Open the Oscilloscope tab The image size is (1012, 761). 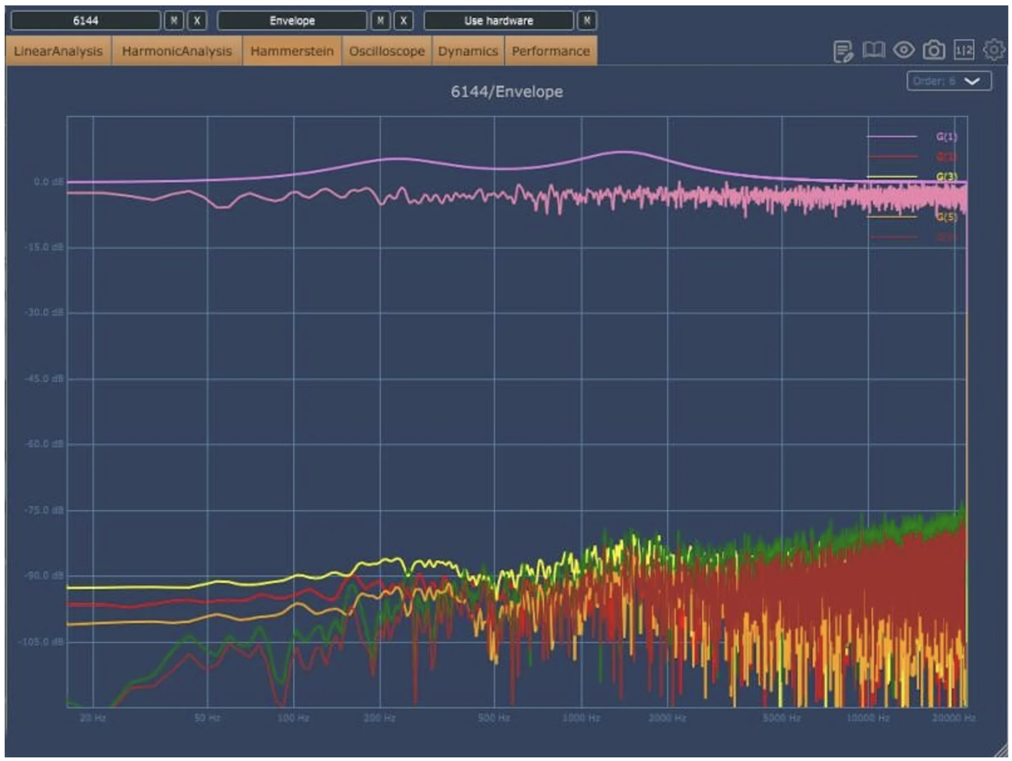(x=387, y=51)
